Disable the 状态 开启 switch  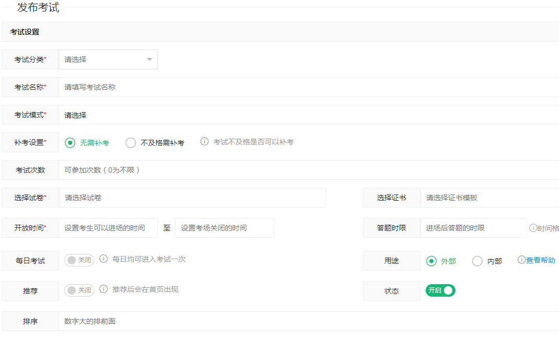tap(440, 290)
